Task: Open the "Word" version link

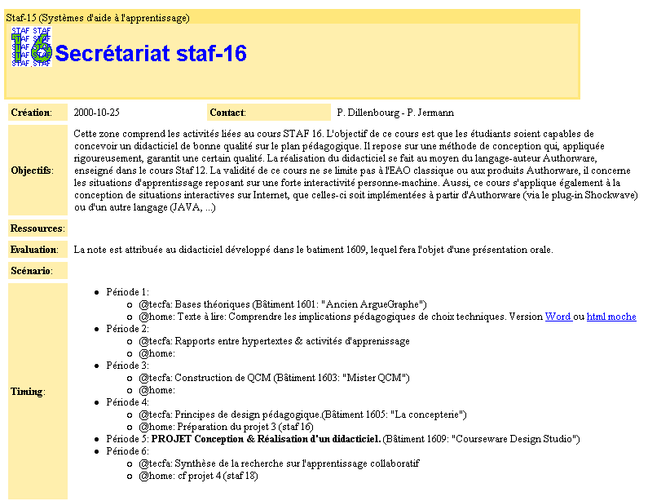Action: point(558,317)
